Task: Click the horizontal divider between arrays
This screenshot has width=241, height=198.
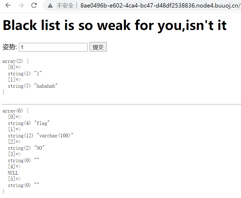Action: (x=121, y=104)
